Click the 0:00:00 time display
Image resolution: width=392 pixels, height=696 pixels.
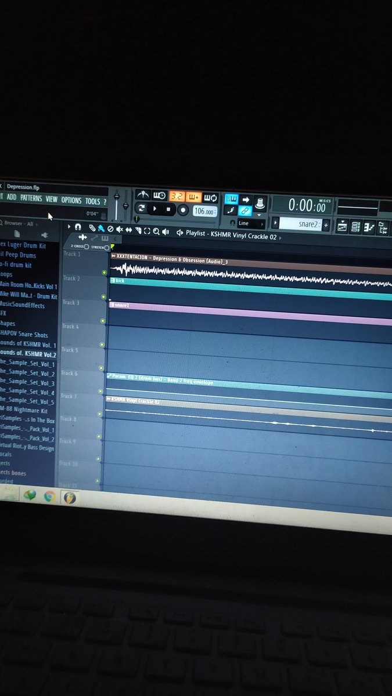[x=303, y=205]
